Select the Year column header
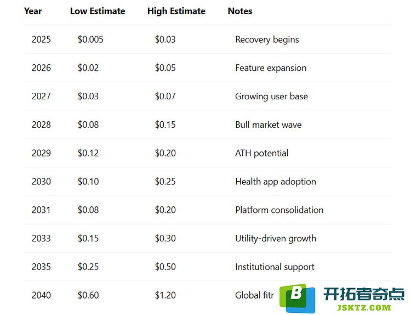This screenshot has width=411, height=315. tap(33, 11)
